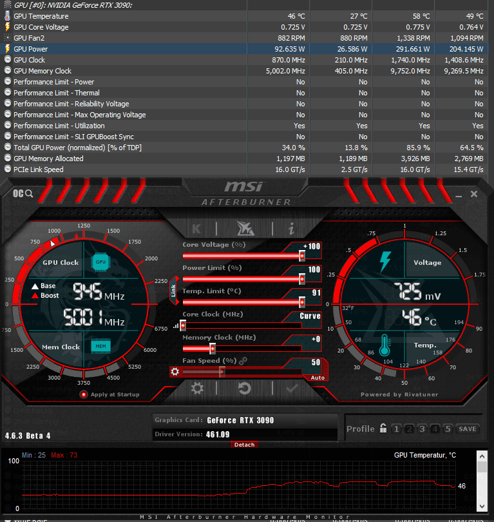Toggle the Link power and temp limits
Image resolution: width=494 pixels, height=522 pixels.
[x=174, y=290]
